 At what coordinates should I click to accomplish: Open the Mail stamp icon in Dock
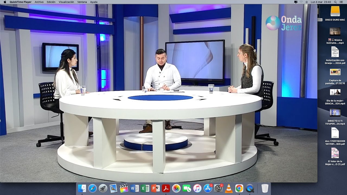(113, 188)
